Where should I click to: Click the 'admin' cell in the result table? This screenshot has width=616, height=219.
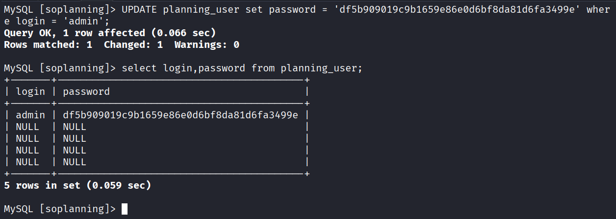[30, 115]
